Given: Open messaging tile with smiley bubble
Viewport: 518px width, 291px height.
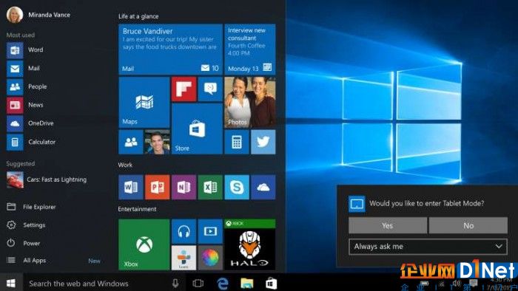Looking at the screenshot, I should coord(210,89).
